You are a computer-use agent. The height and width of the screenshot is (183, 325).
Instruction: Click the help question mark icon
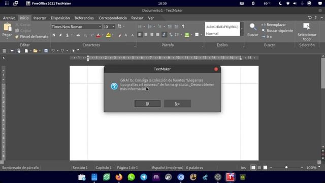tap(316, 18)
